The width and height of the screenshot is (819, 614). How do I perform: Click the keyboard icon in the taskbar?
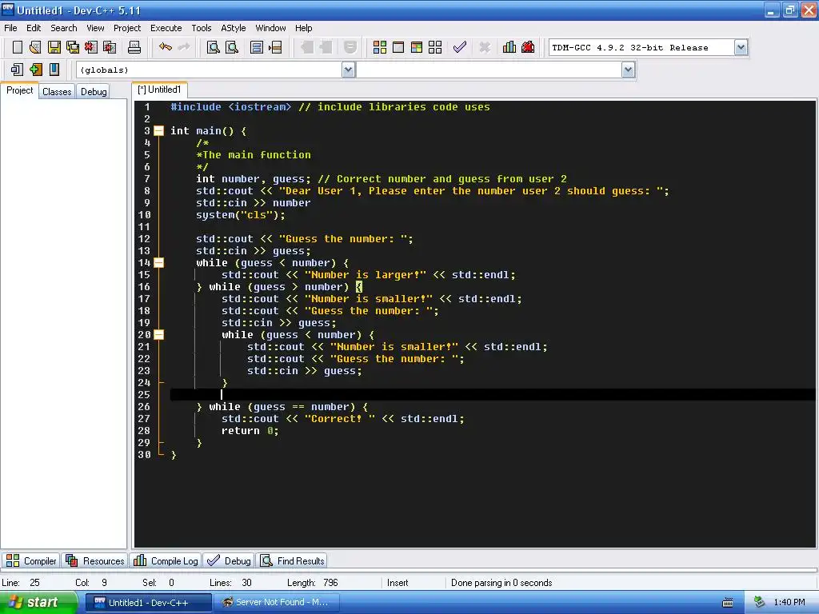(x=728, y=603)
